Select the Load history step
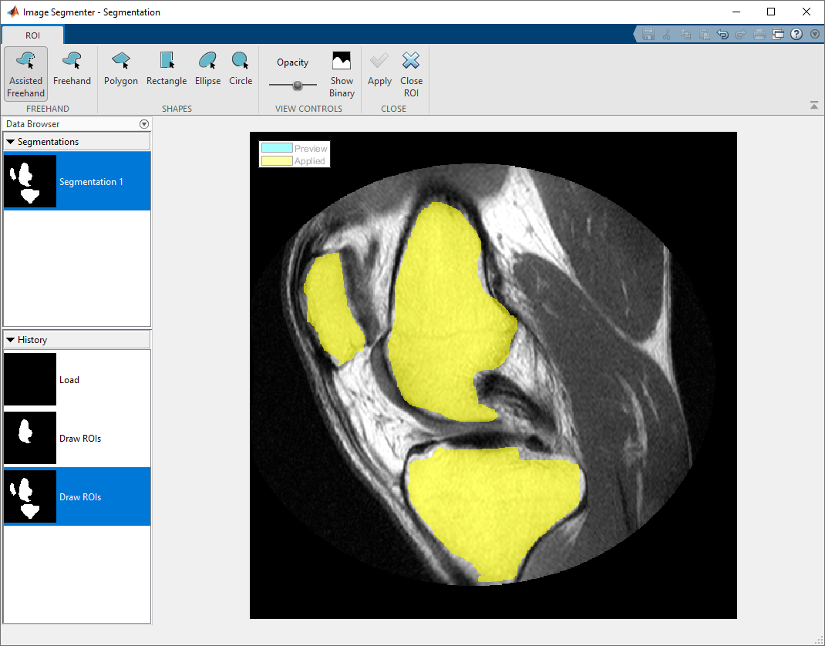 tap(77, 379)
